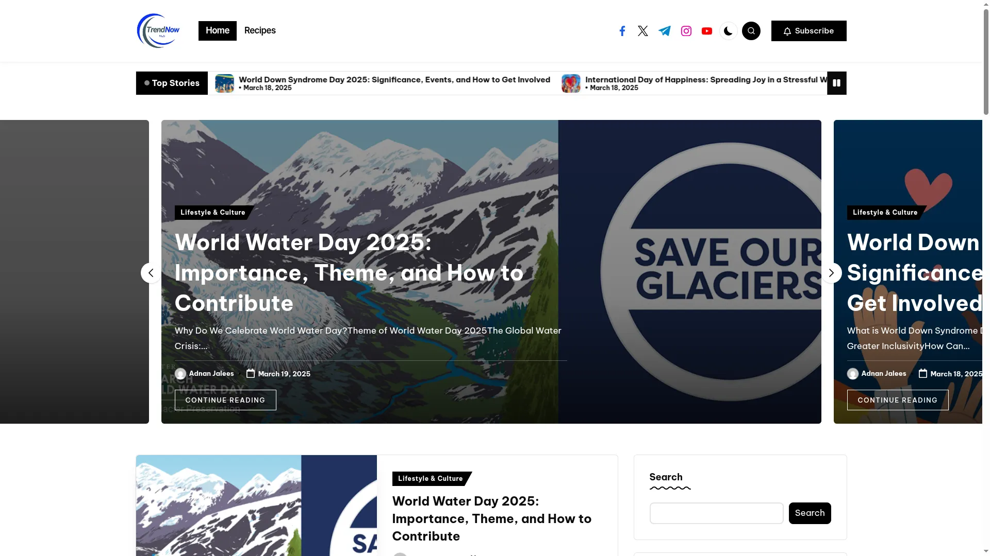Pause the Top Stories ticker

[837, 83]
